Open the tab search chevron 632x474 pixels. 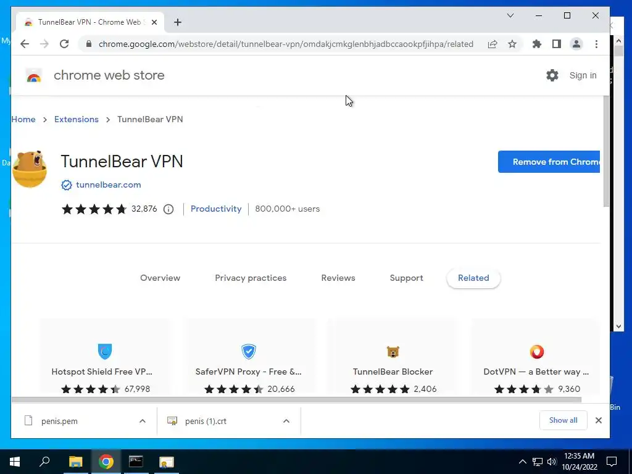[x=510, y=15]
